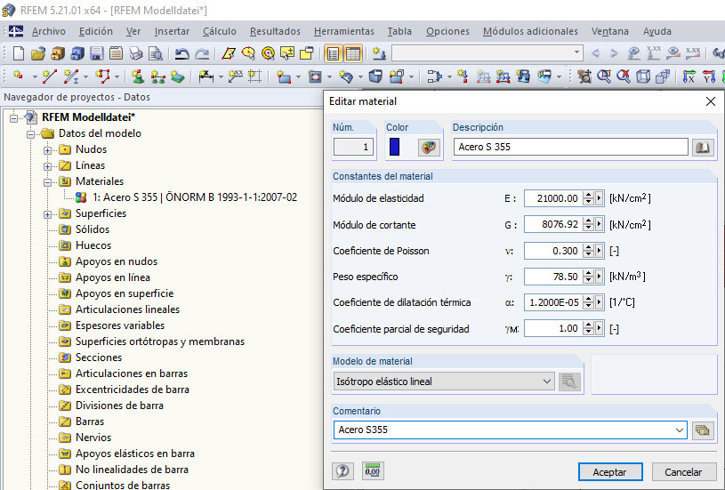The width and height of the screenshot is (725, 490).
Task: Click the new rectangular surface icon
Action: pyautogui.click(x=284, y=76)
